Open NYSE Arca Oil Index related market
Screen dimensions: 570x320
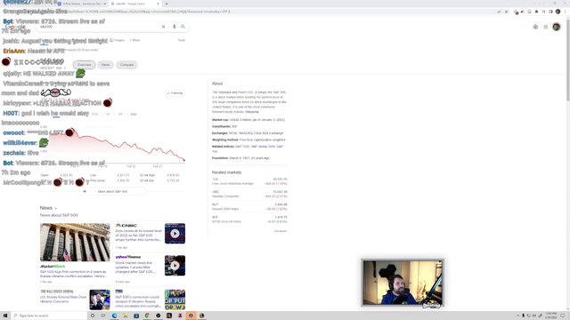[x=249, y=220]
